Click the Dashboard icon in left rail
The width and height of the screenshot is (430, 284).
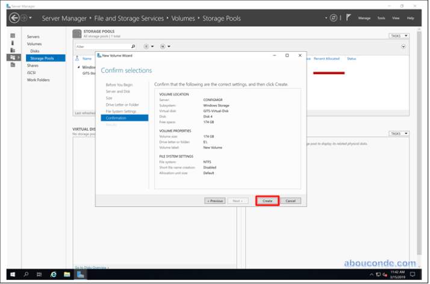coord(13,36)
